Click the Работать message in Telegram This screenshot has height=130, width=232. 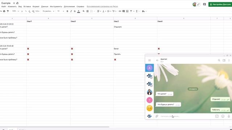point(220,110)
